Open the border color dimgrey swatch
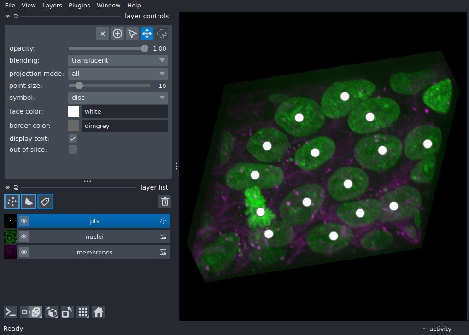The width and height of the screenshot is (469, 335). click(x=74, y=126)
